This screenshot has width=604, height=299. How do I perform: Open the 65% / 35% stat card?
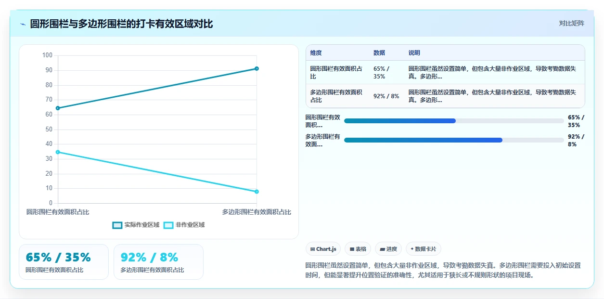point(64,262)
